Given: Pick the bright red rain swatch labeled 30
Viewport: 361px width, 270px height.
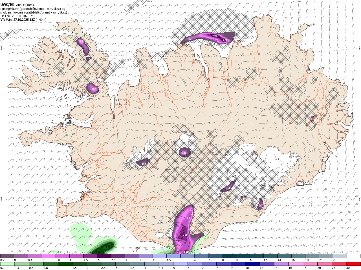Looking at the screenshot, I should tap(353, 264).
